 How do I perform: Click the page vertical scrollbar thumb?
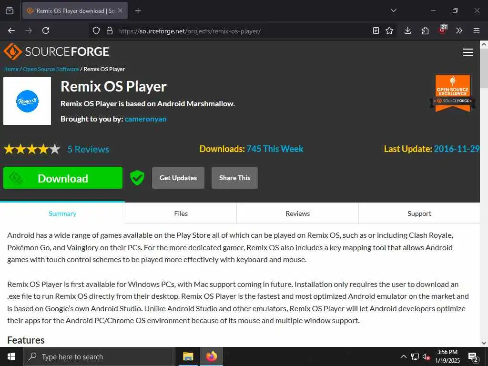pos(484,69)
